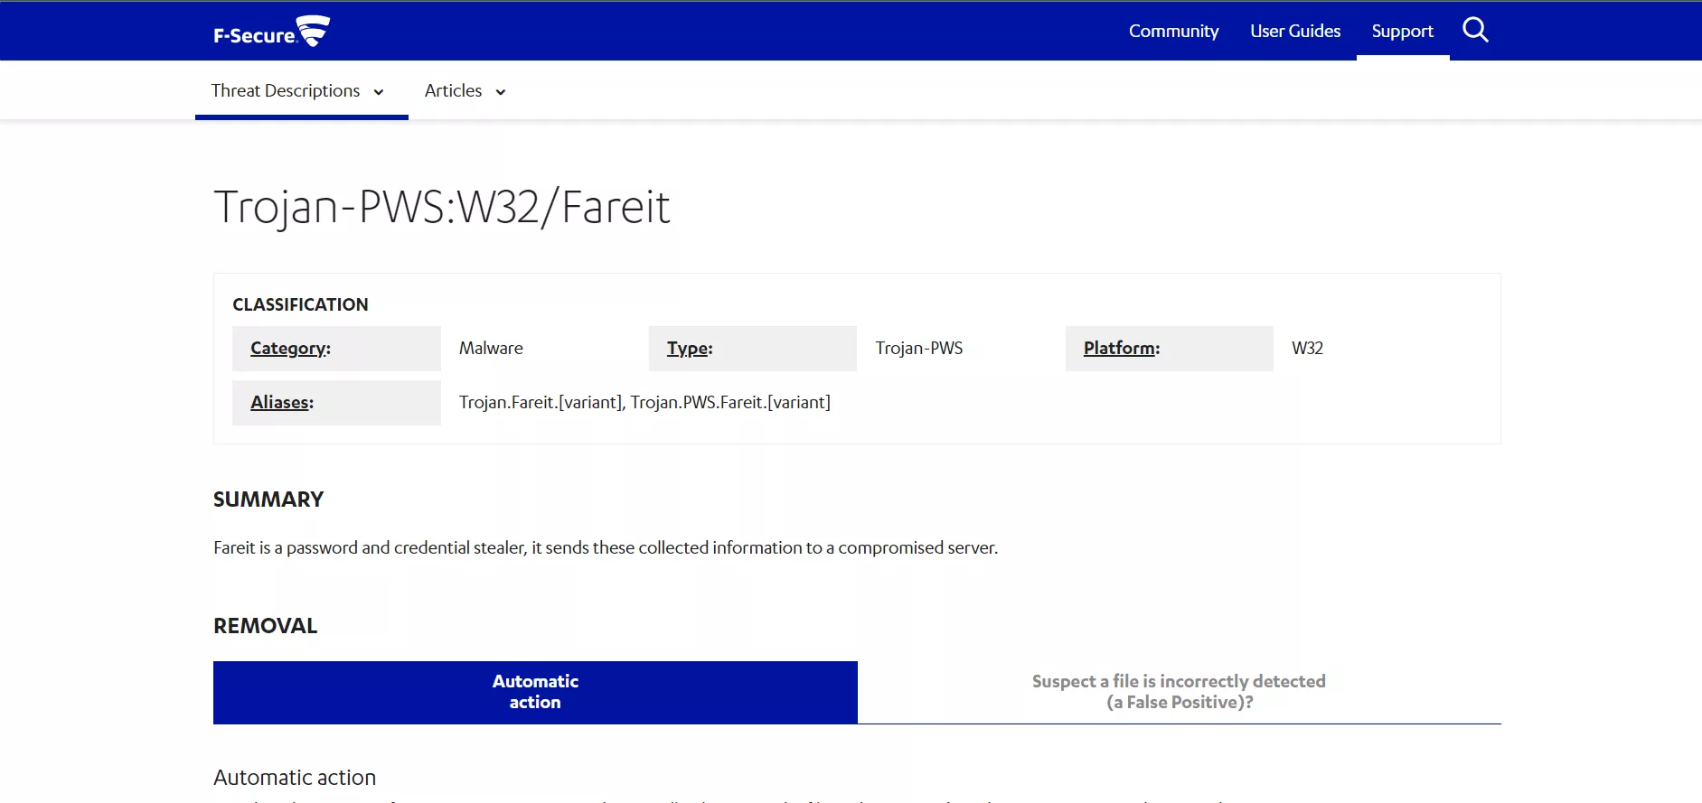
Task: Open search with the magnifier icon
Action: (1474, 31)
